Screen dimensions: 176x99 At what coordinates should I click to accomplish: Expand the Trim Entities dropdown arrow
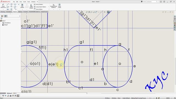pyautogui.click(x=22, y=9)
